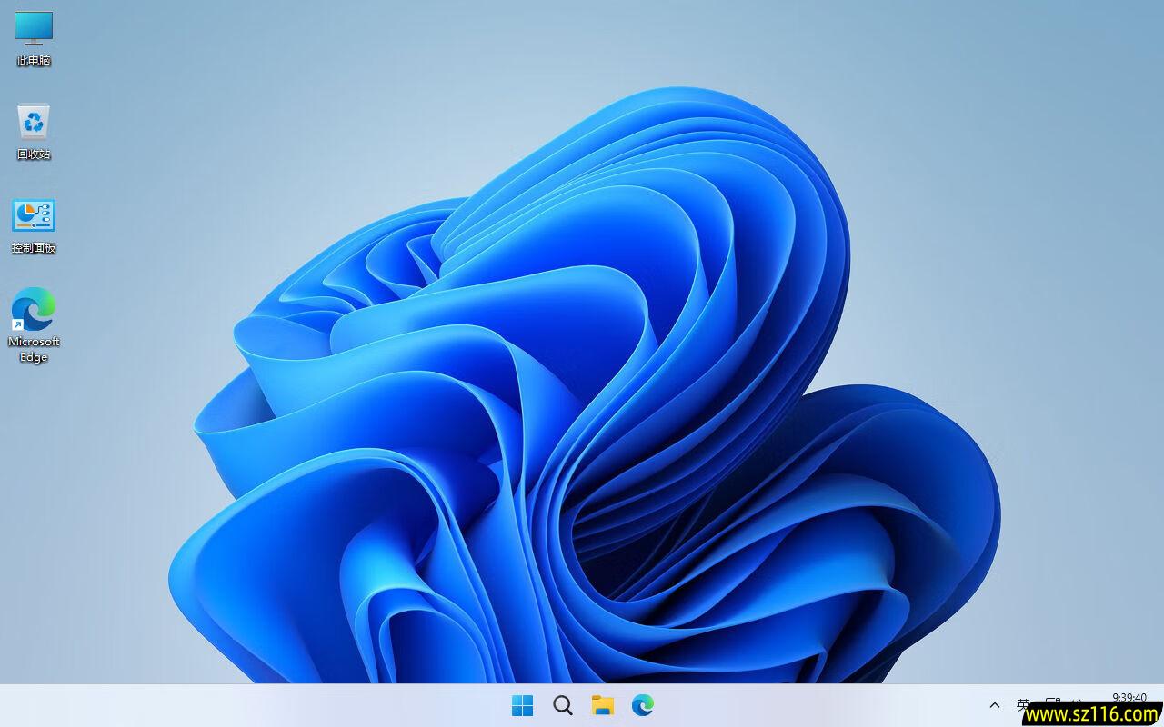Image resolution: width=1164 pixels, height=727 pixels.
Task: Open the 回收站 Recycle Bin
Action: (x=33, y=131)
